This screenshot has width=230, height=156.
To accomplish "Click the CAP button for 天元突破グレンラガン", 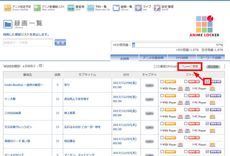I will pyautogui.click(x=149, y=127).
